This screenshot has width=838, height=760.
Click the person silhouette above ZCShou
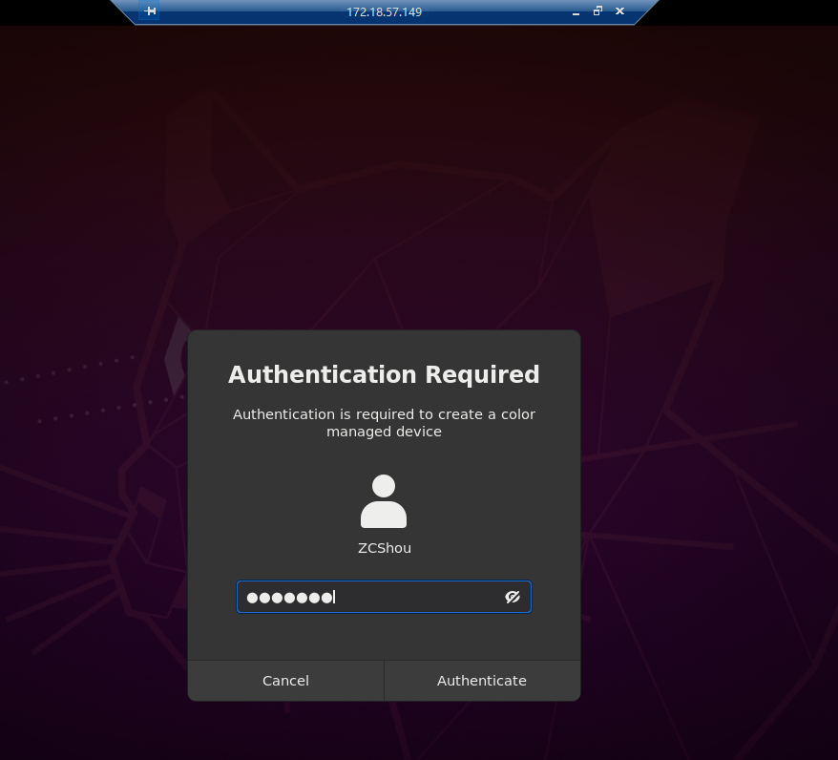coord(384,500)
